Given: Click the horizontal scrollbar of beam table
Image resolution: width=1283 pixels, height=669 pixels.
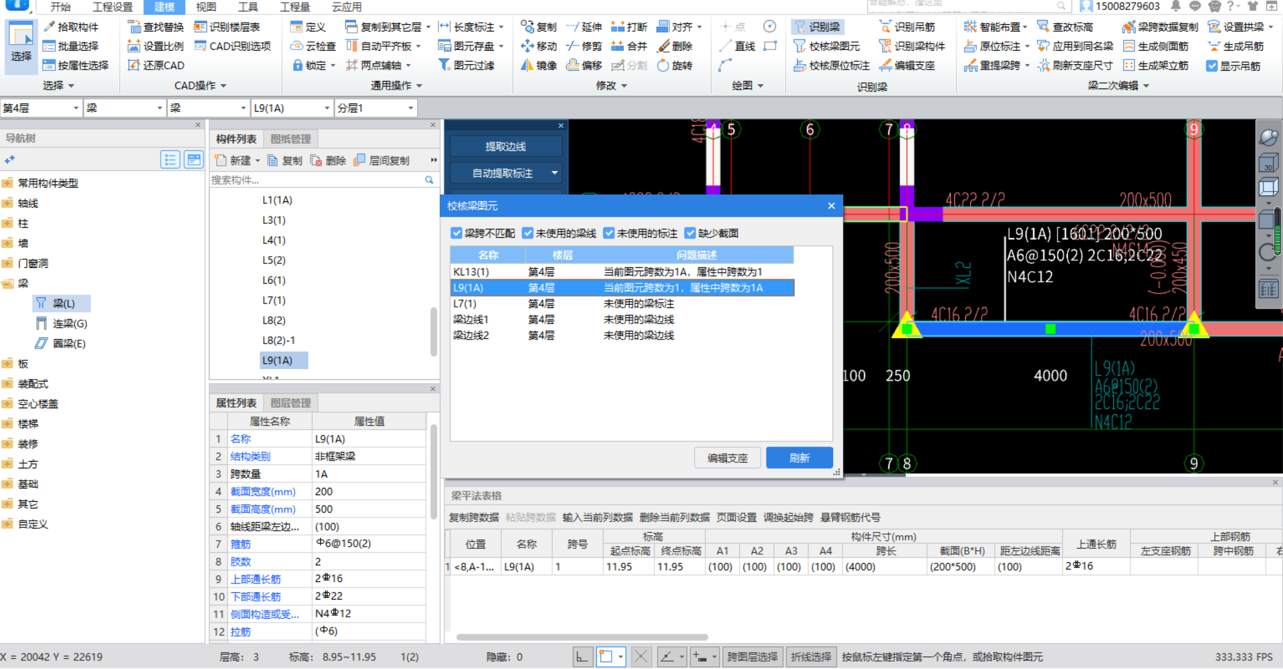Looking at the screenshot, I should (x=582, y=637).
